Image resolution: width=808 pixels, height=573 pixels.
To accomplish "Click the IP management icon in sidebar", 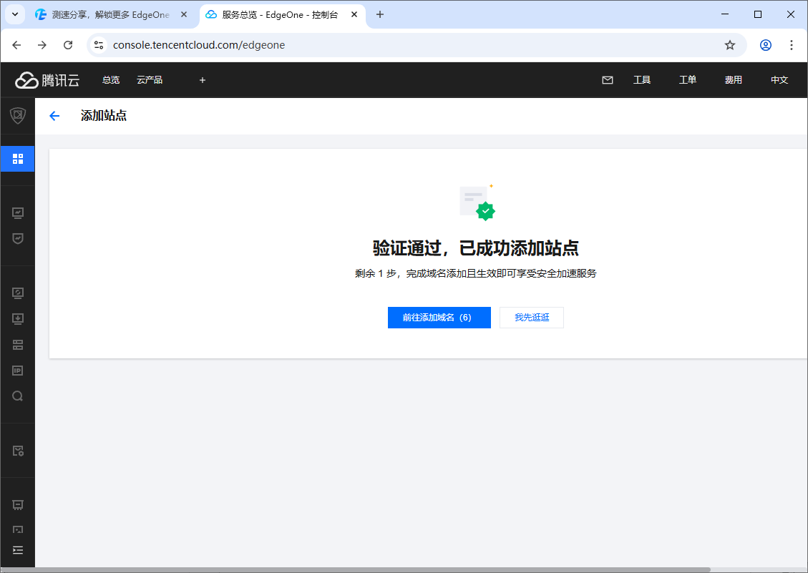I will point(17,370).
